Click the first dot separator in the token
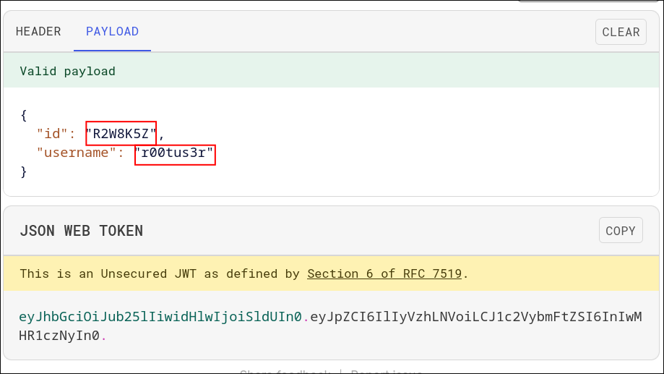This screenshot has width=664, height=374. click(305, 318)
